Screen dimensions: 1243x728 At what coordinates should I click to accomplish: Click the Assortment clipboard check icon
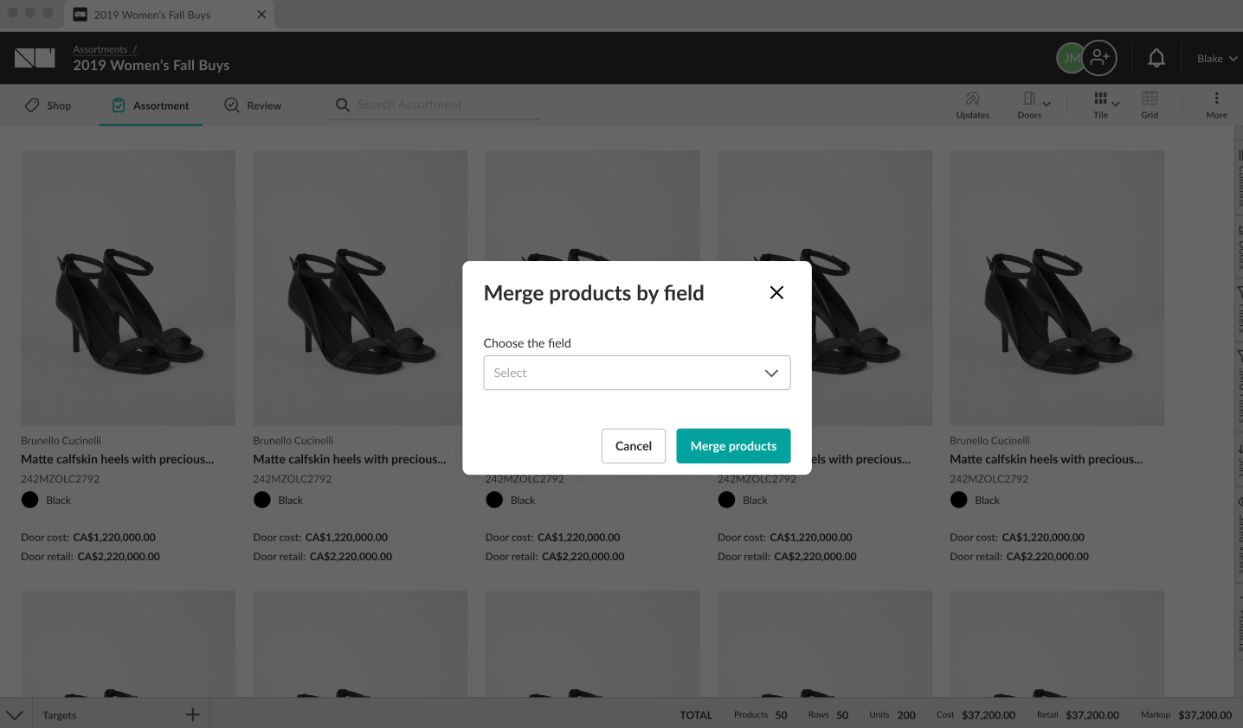point(119,105)
